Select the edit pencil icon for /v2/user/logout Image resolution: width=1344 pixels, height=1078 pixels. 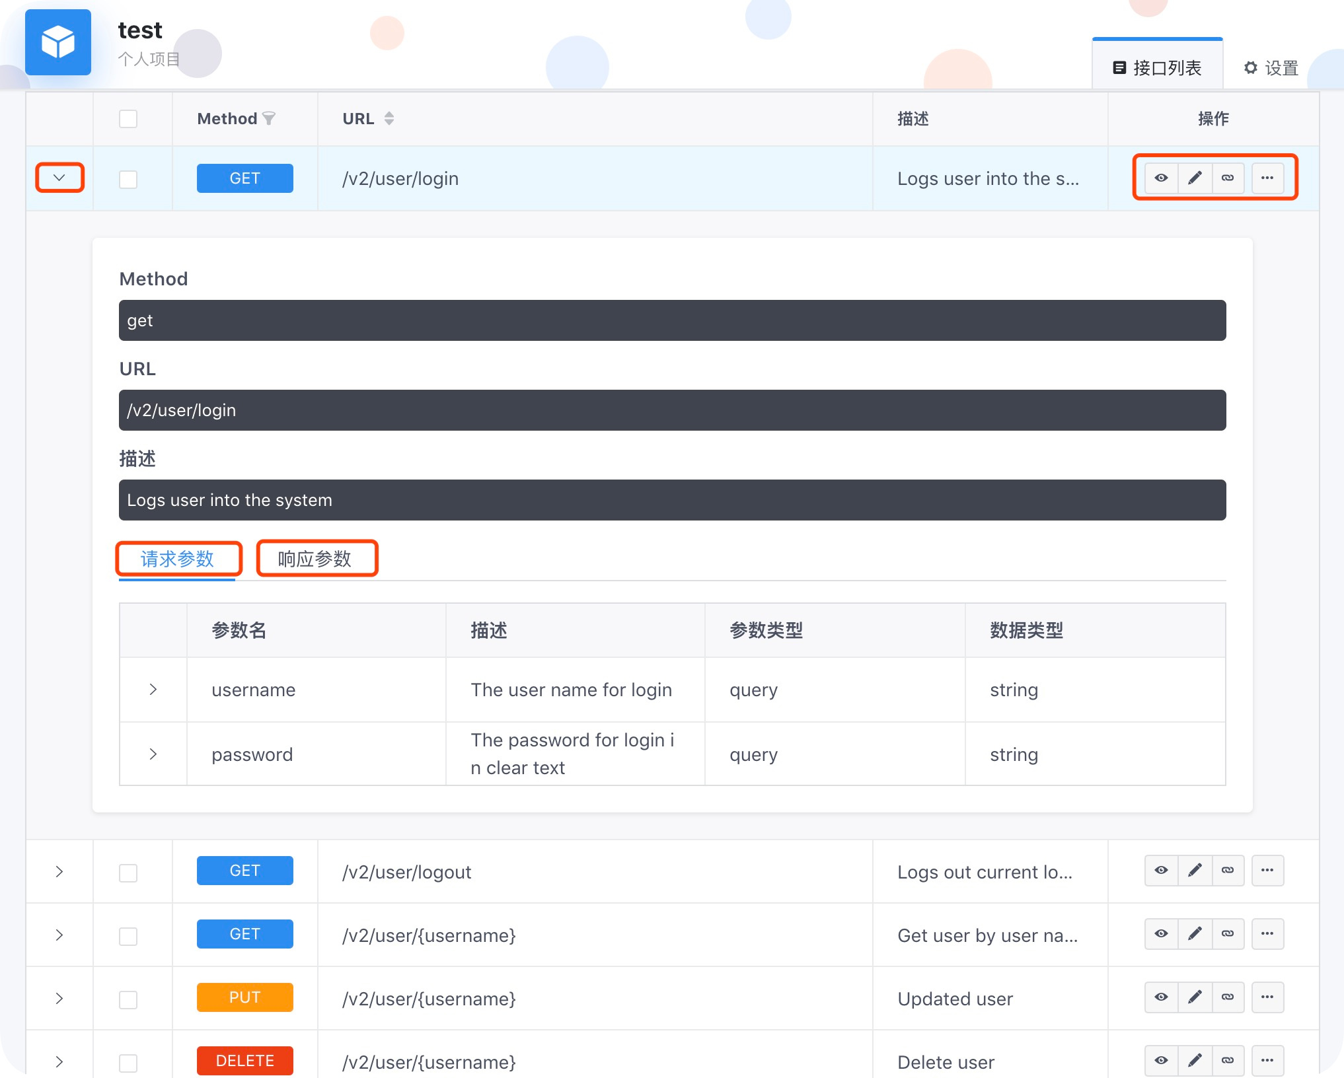[1194, 871]
